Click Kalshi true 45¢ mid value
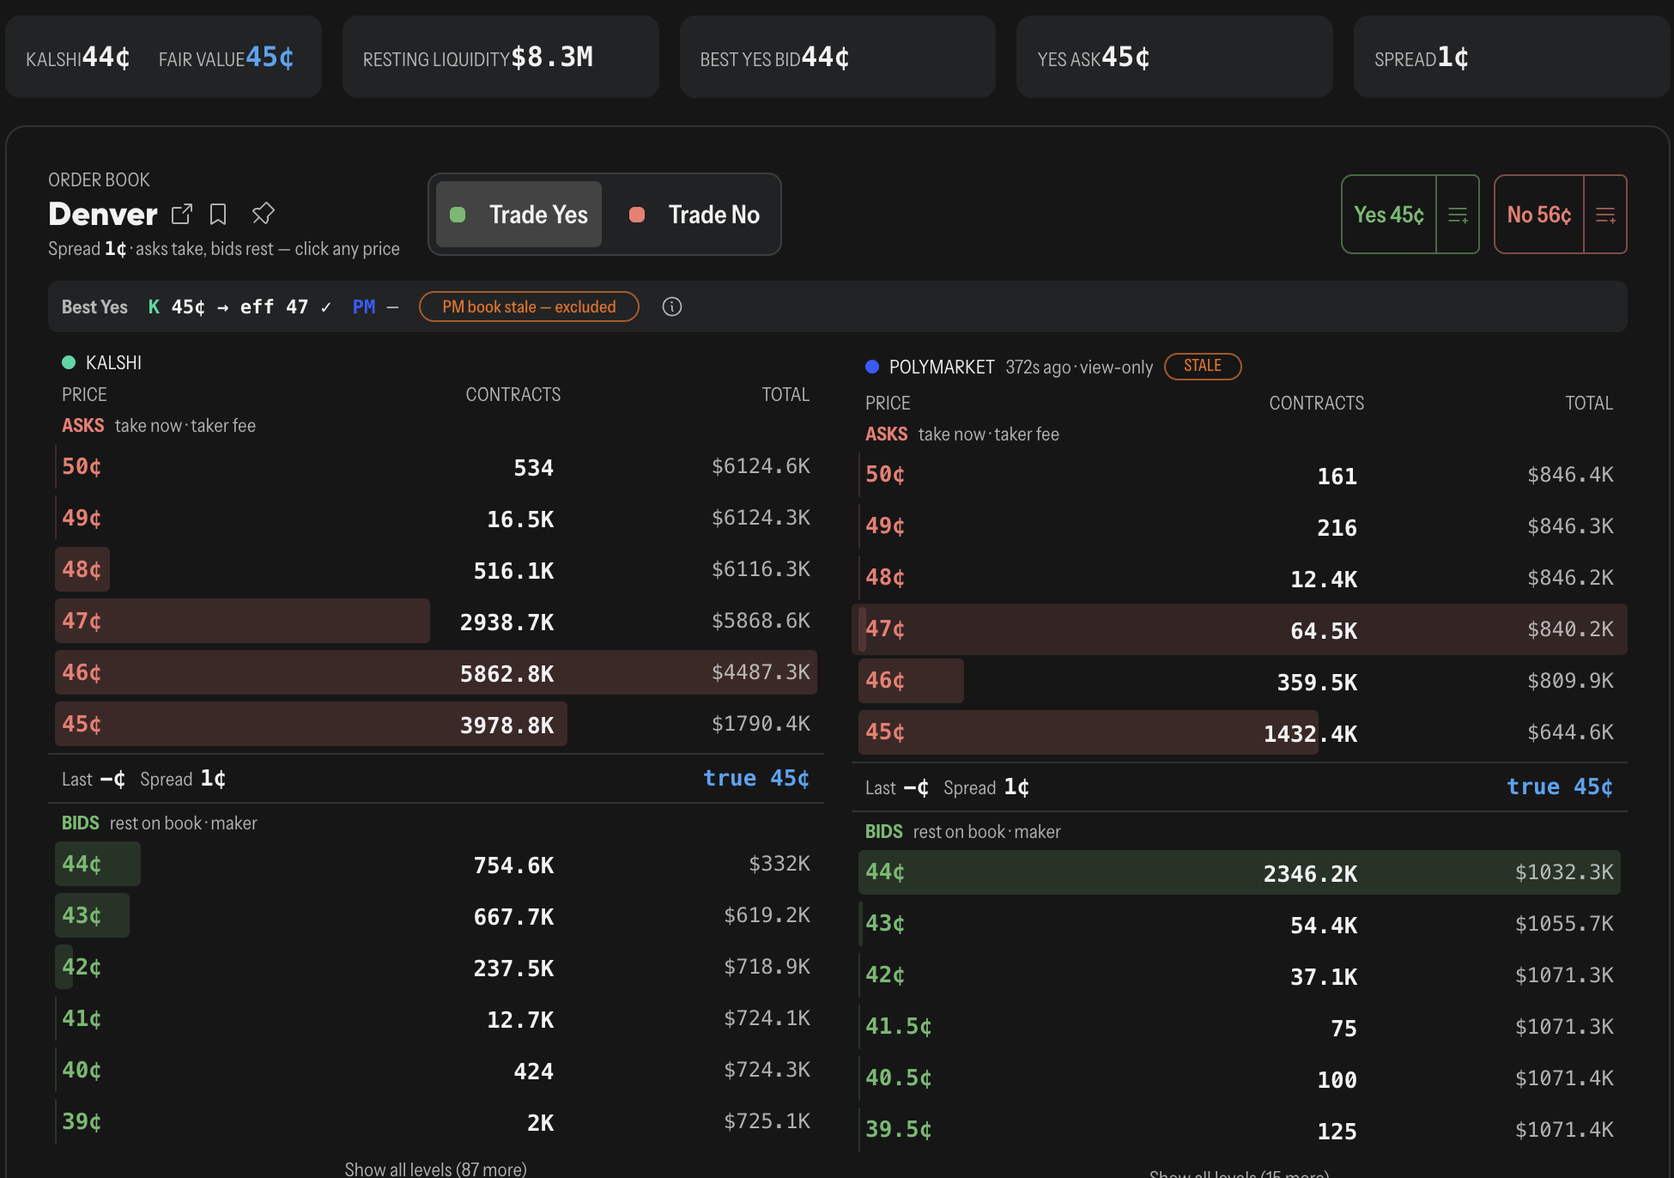 (756, 778)
